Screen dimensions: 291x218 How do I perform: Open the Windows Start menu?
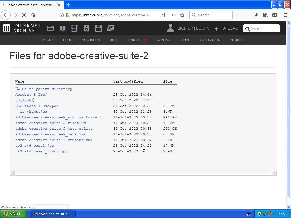(x=14, y=214)
